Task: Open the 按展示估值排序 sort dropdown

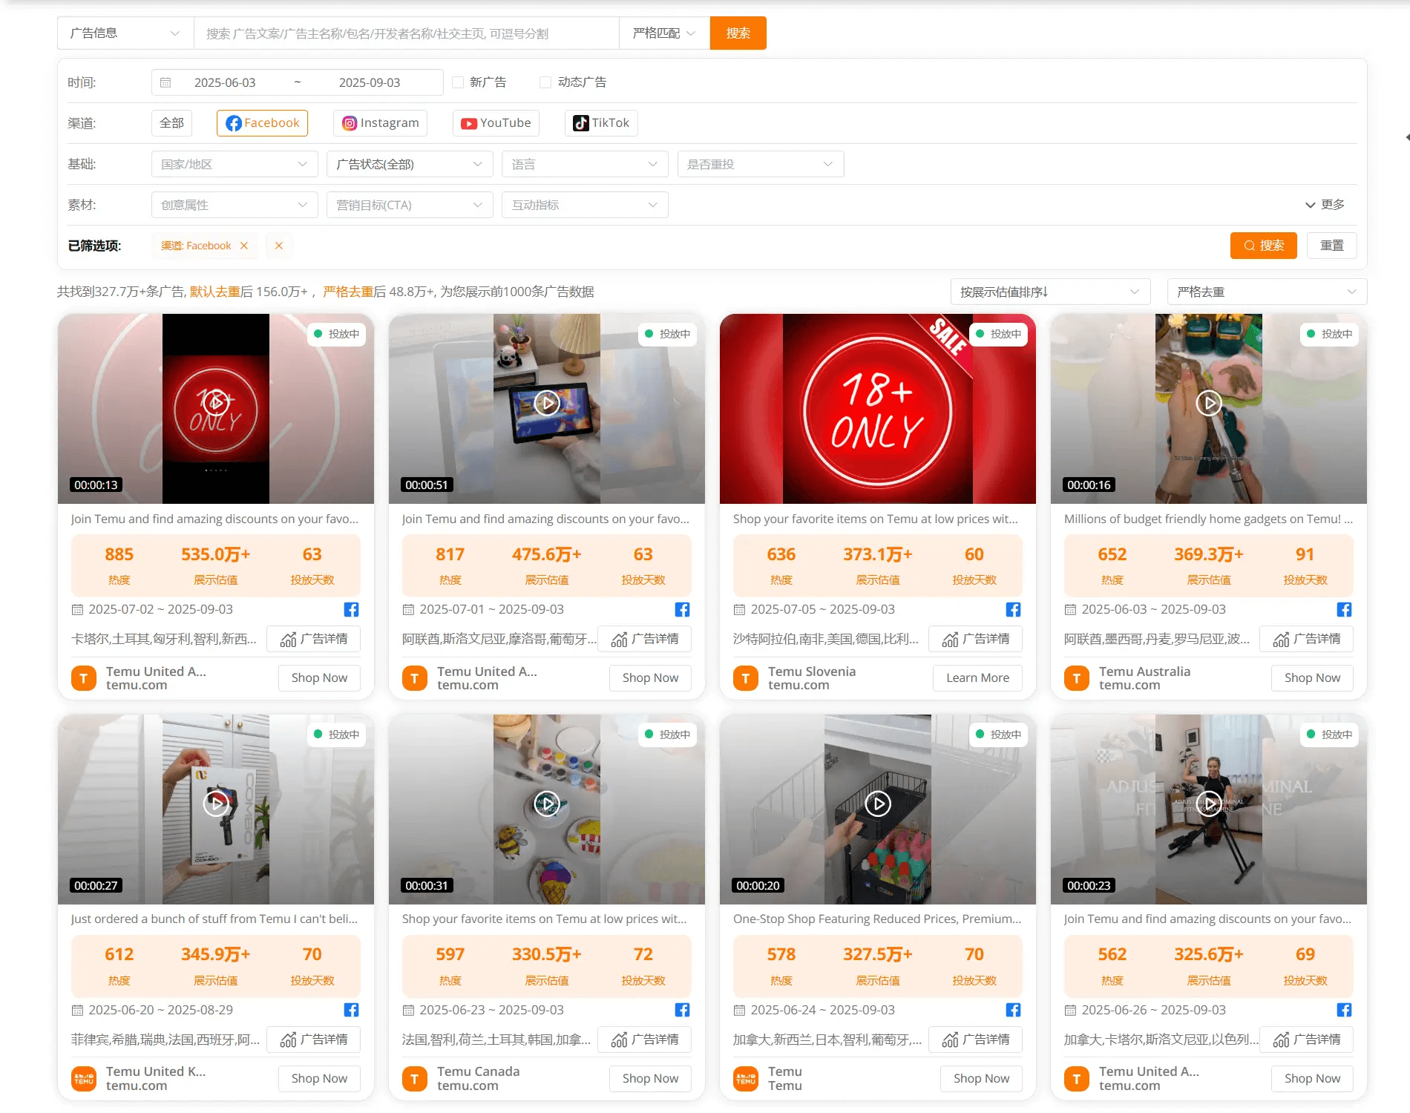Action: pos(1050,292)
